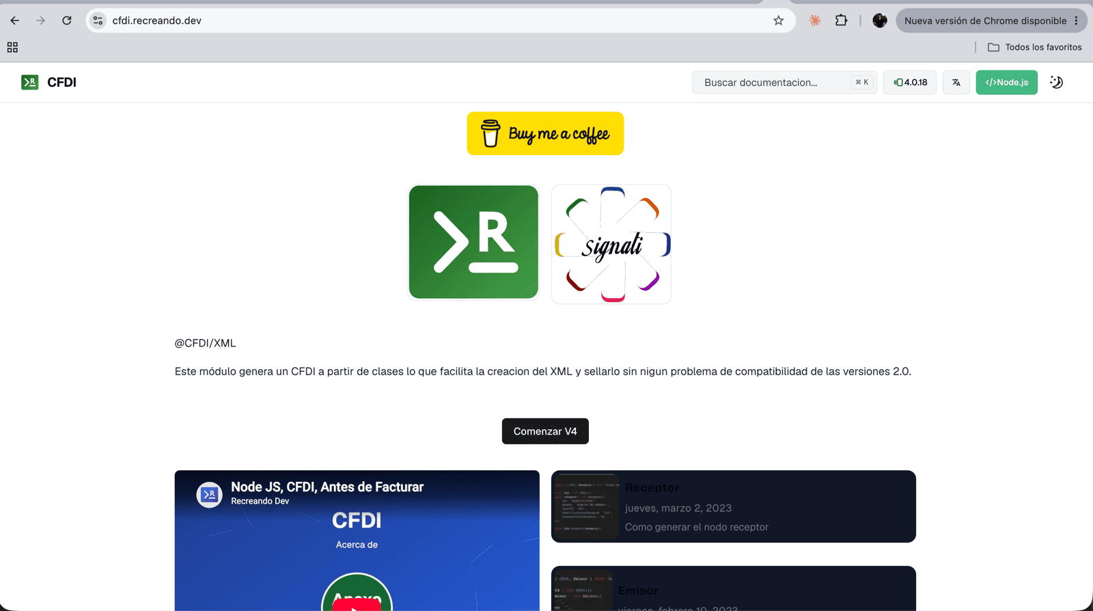Click the @CFDI/XML heading text
1093x611 pixels.
[205, 343]
